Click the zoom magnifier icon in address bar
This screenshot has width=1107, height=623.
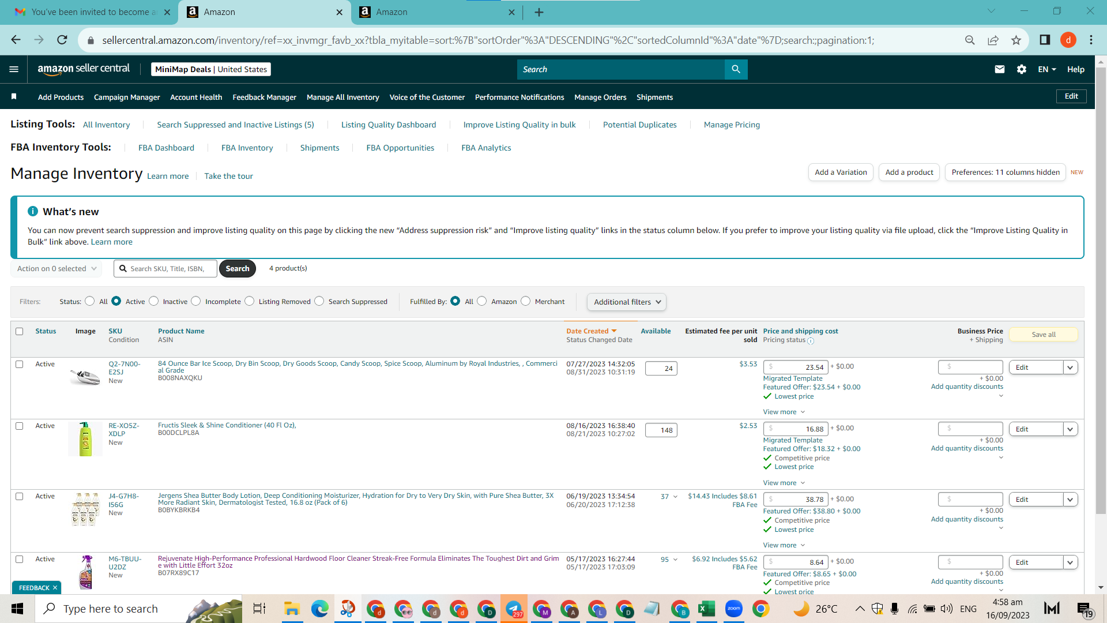[970, 40]
